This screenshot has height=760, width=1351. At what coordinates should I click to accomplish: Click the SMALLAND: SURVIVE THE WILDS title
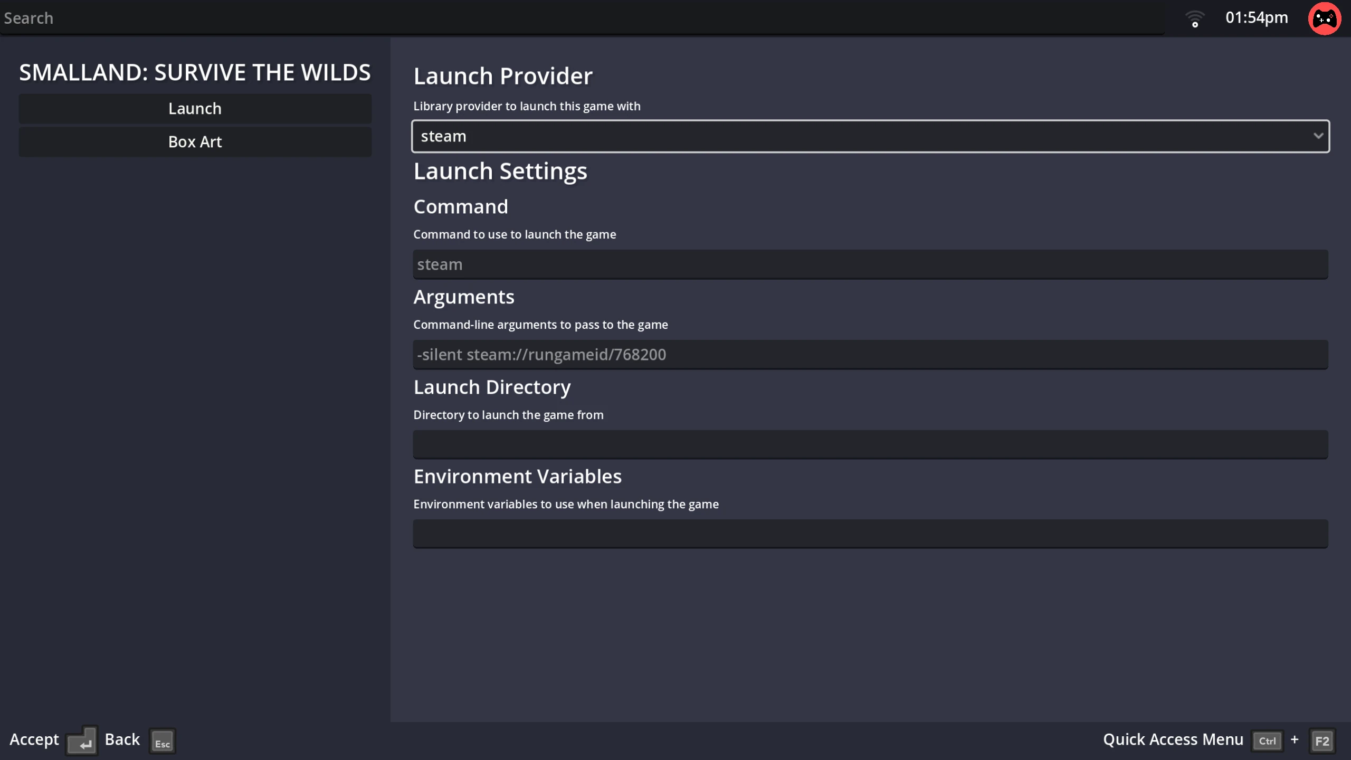pyautogui.click(x=195, y=72)
